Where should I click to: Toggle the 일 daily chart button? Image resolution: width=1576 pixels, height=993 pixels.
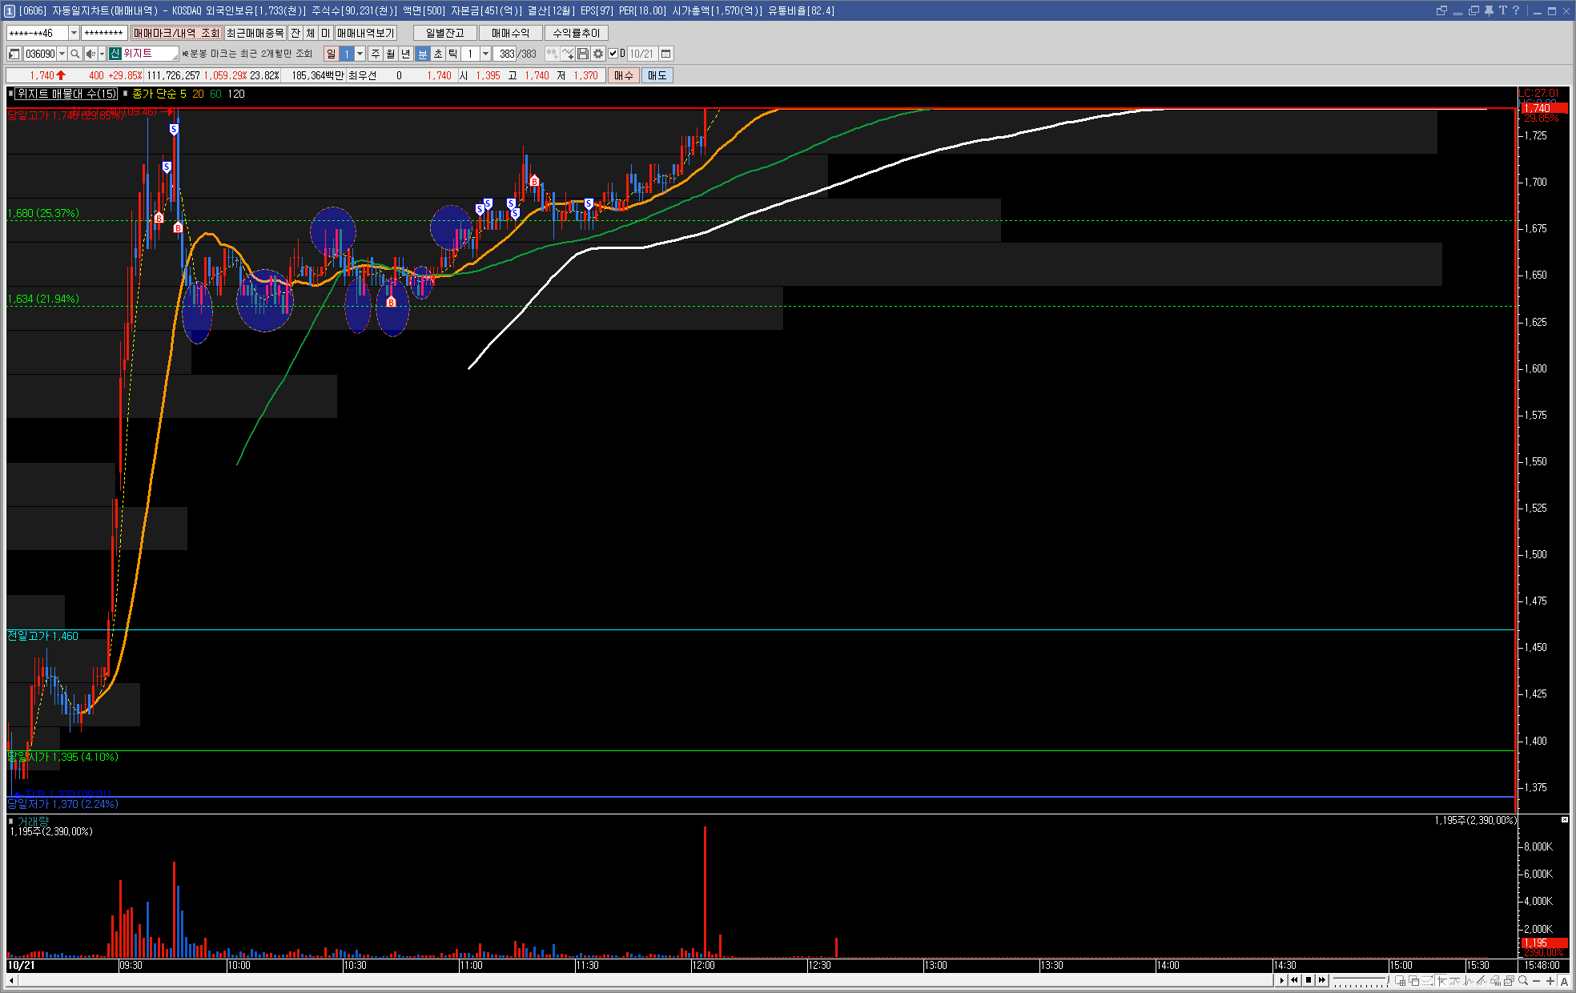[331, 54]
